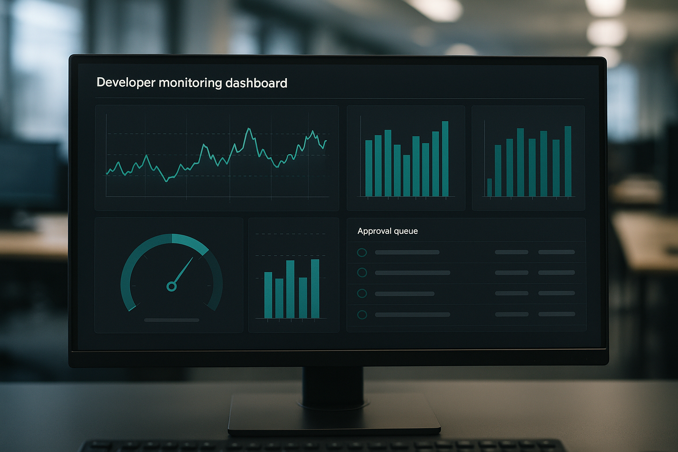Click the shortest first bar in the eight-bar chart
Image resolution: width=678 pixels, height=452 pixels.
(489, 188)
